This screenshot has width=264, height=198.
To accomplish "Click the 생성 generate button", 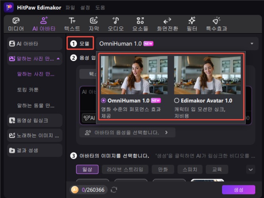I will pos(238,190).
